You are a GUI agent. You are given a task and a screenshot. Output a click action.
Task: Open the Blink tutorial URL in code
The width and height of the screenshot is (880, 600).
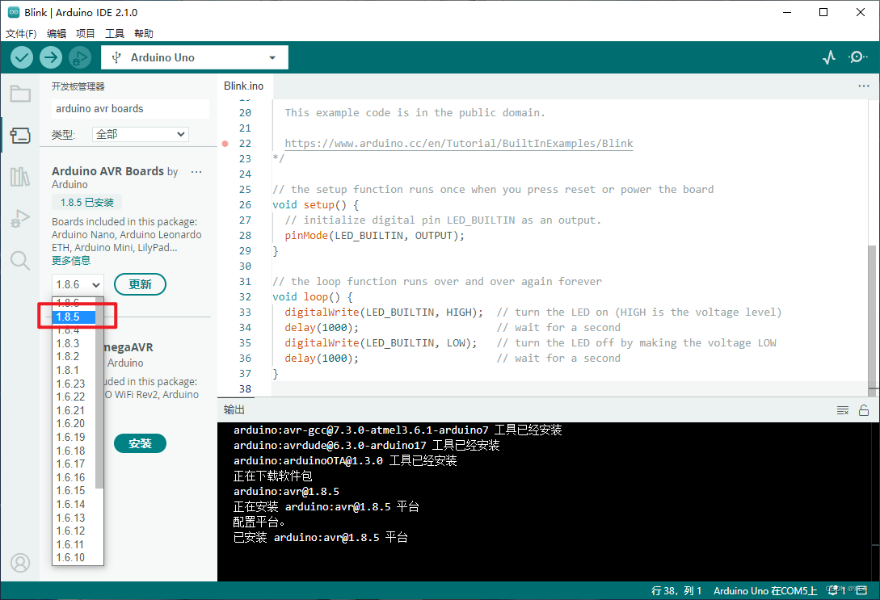pyautogui.click(x=458, y=144)
